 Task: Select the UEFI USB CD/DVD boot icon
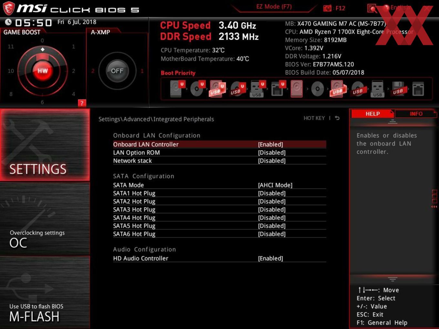coord(238,89)
